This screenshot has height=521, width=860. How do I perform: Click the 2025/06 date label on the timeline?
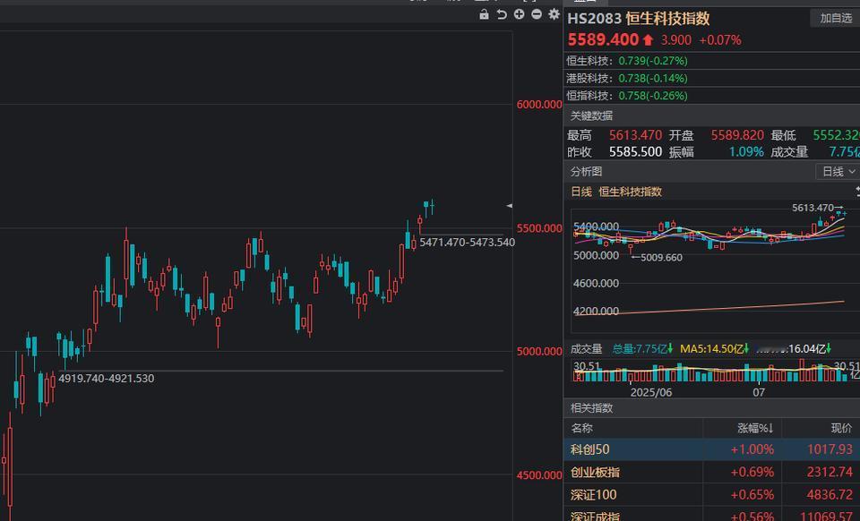pos(651,392)
